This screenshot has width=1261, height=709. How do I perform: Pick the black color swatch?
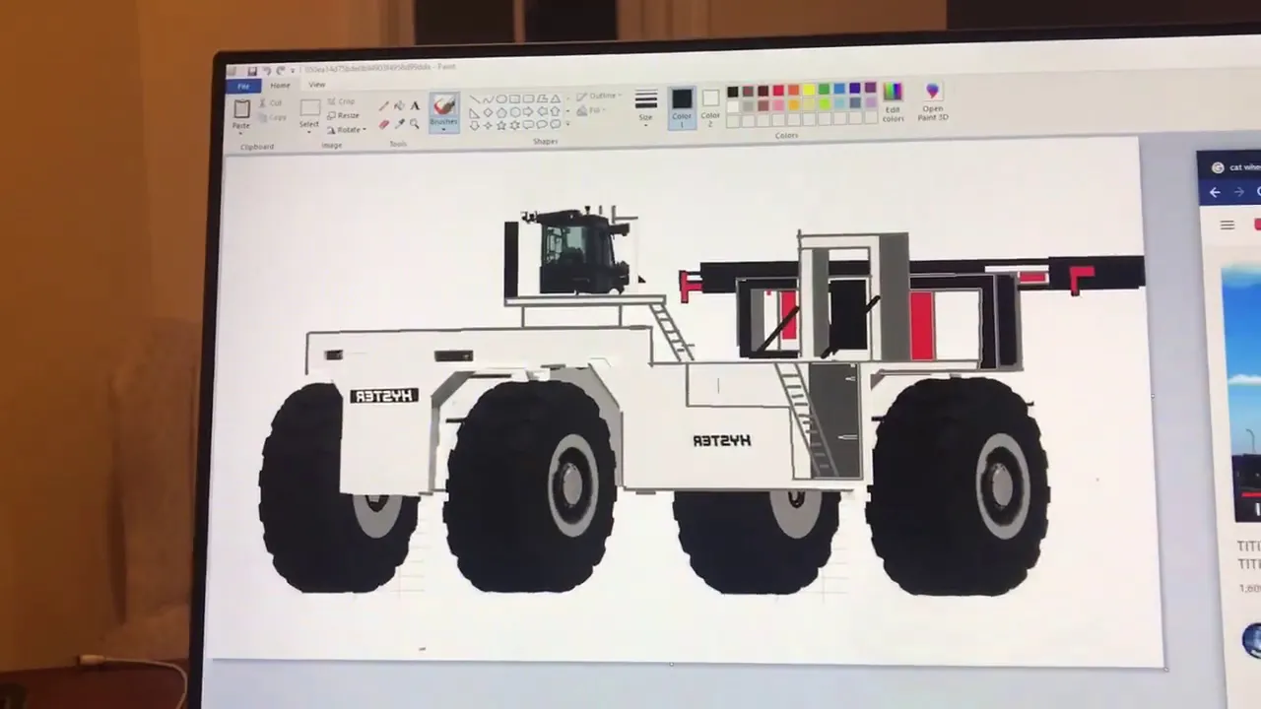tap(733, 92)
